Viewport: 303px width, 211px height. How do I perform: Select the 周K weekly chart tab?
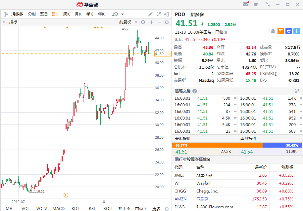tap(67, 14)
